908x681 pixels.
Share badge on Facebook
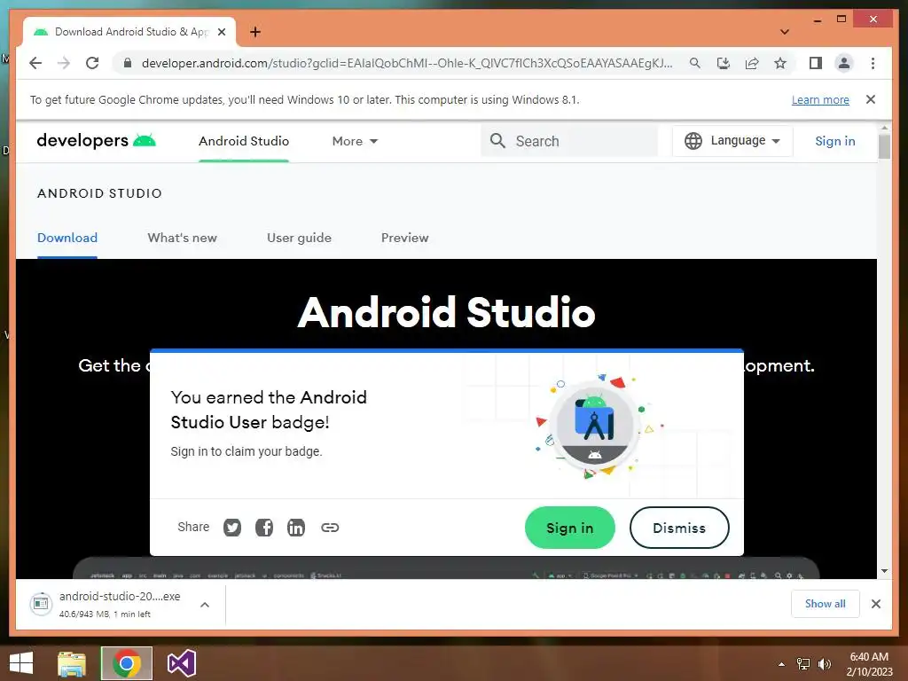pos(264,528)
